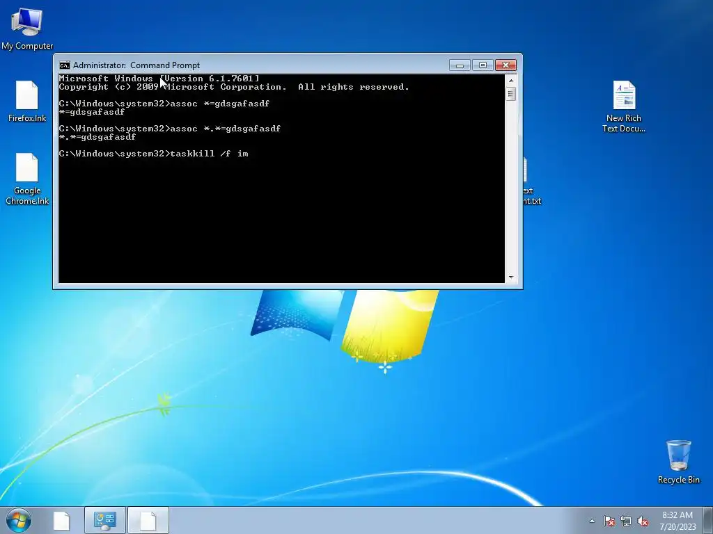Open the clock showing 8:32 AM
The width and height of the screenshot is (713, 534).
coord(677,520)
